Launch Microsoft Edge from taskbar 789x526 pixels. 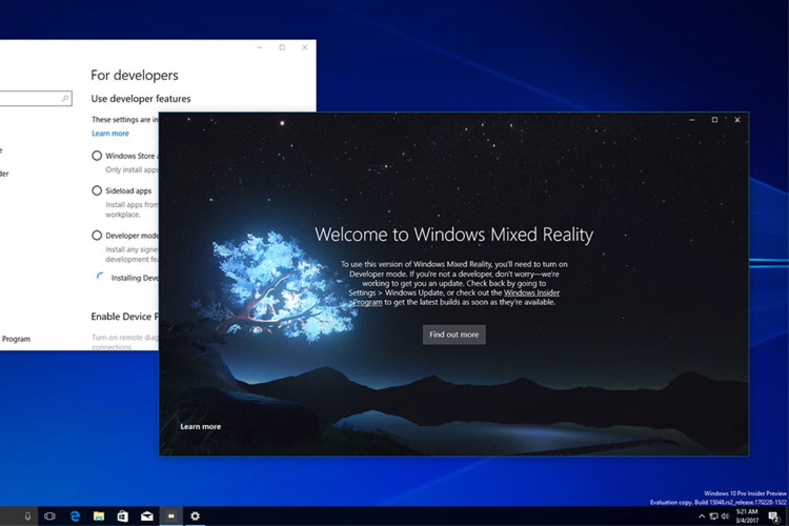point(75,516)
